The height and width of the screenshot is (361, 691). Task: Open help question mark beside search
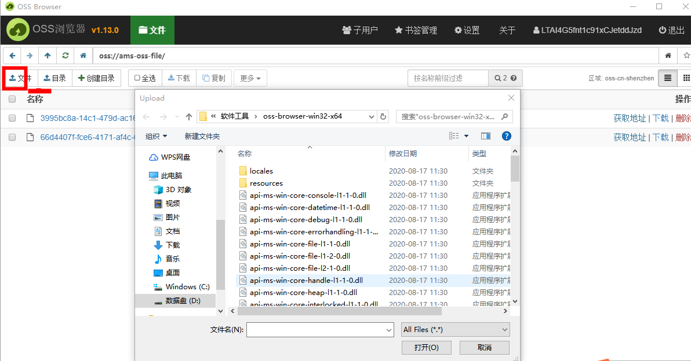(x=514, y=78)
